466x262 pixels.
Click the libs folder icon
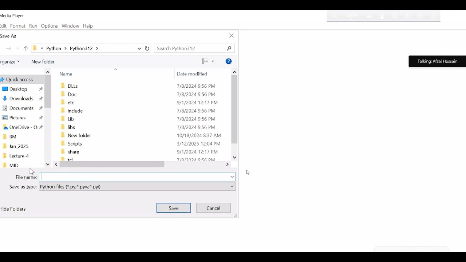[63, 127]
